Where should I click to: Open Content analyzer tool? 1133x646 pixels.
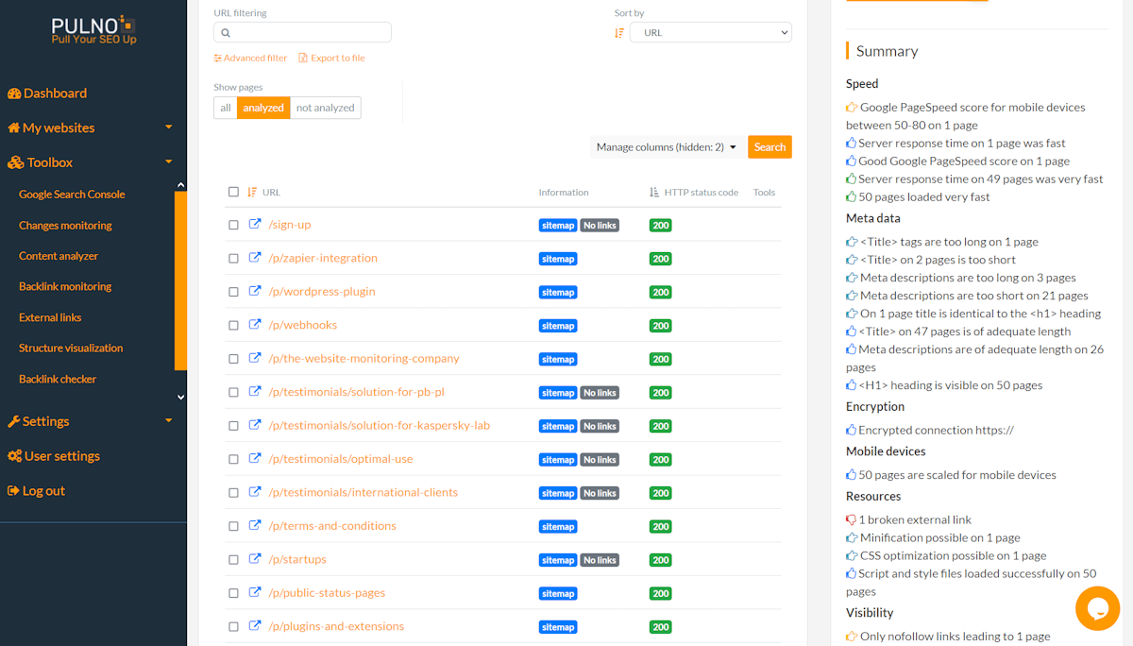pyautogui.click(x=59, y=256)
